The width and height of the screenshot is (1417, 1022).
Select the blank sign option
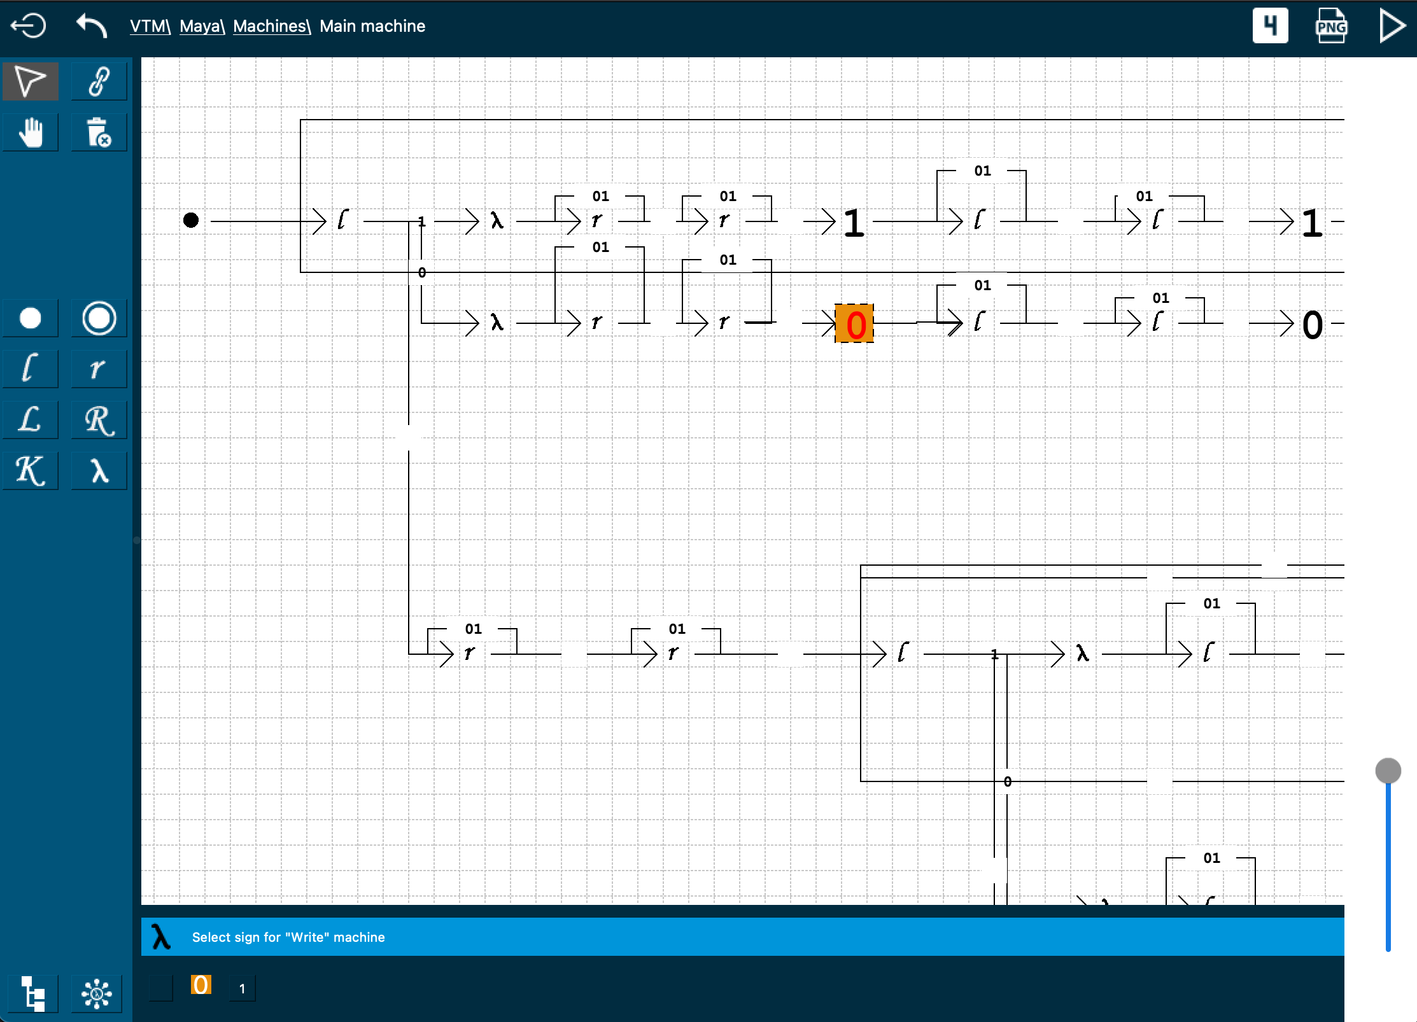tap(161, 988)
